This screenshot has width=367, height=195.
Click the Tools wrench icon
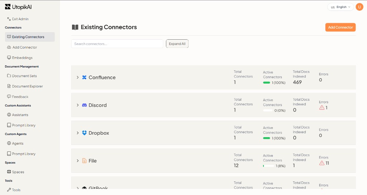(x=9, y=190)
